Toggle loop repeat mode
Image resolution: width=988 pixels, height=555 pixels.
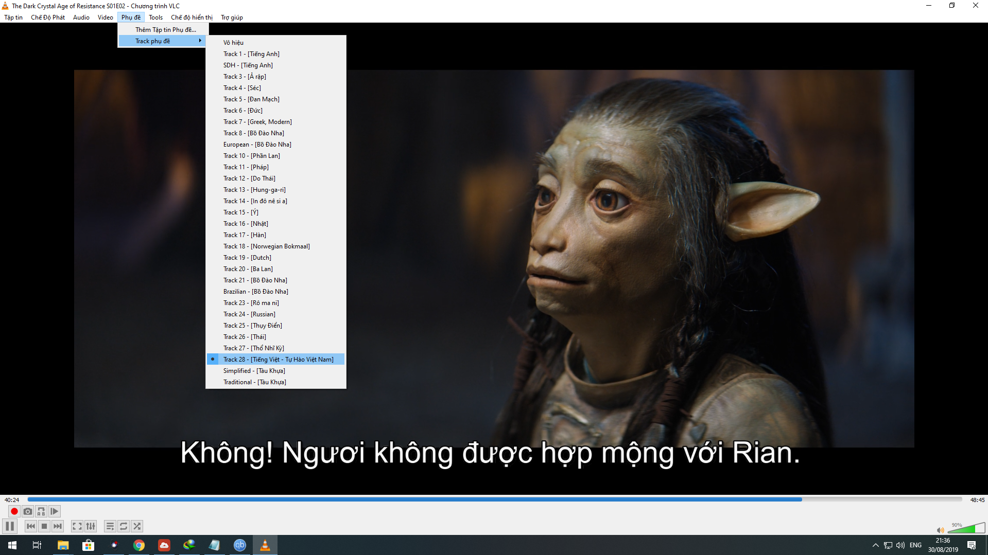pyautogui.click(x=124, y=526)
